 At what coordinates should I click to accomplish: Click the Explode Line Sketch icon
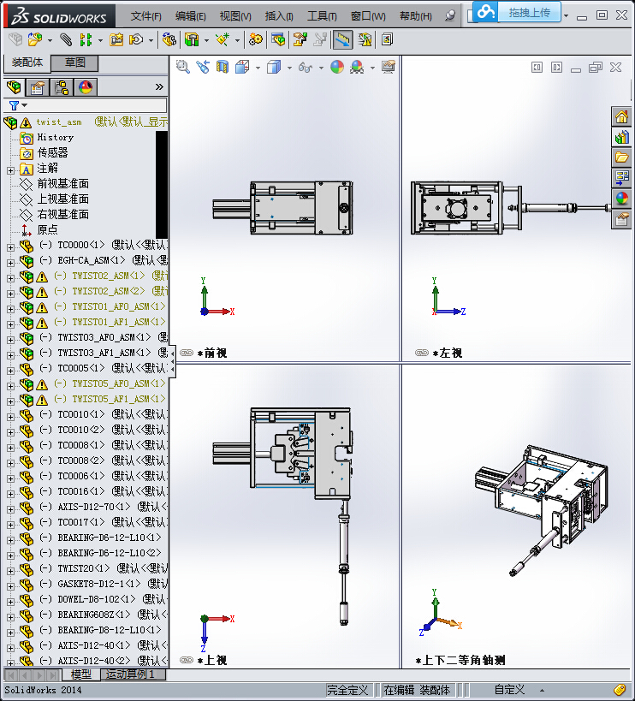click(320, 39)
